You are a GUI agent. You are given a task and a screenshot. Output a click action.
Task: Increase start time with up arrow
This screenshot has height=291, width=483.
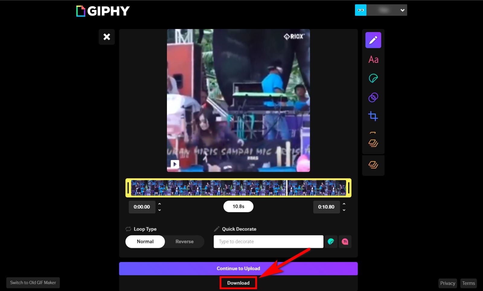(x=159, y=204)
